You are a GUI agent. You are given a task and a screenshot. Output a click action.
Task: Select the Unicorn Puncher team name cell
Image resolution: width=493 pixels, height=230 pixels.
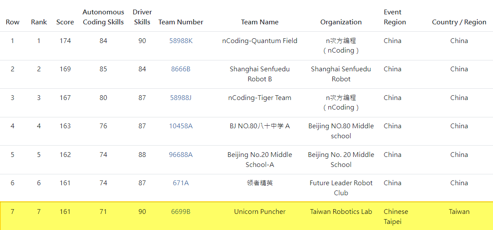point(260,211)
